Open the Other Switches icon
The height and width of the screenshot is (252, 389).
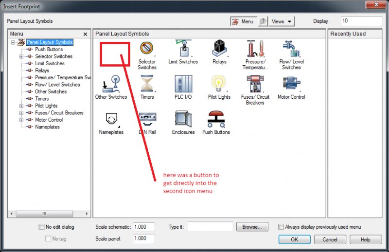coord(111,84)
